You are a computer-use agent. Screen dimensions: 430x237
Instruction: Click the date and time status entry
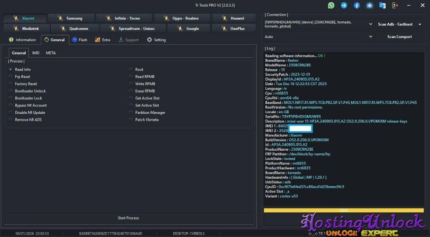[32, 233]
